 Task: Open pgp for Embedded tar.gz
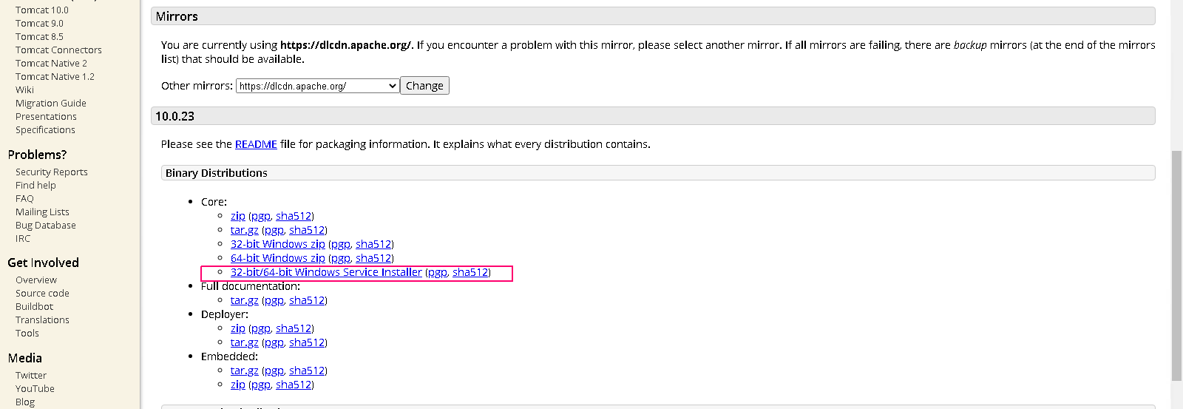pyautogui.click(x=274, y=371)
